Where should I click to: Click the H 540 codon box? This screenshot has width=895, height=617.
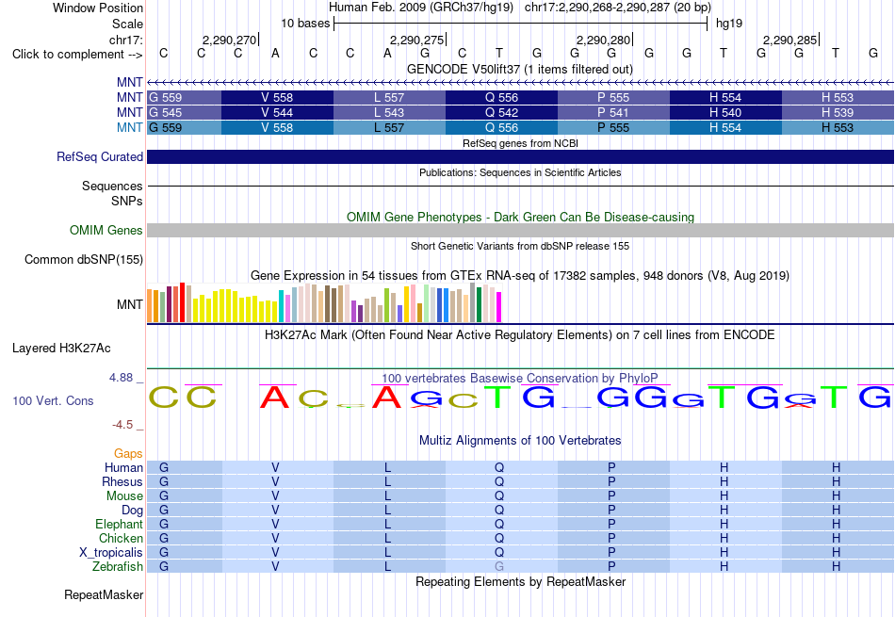[x=725, y=112]
